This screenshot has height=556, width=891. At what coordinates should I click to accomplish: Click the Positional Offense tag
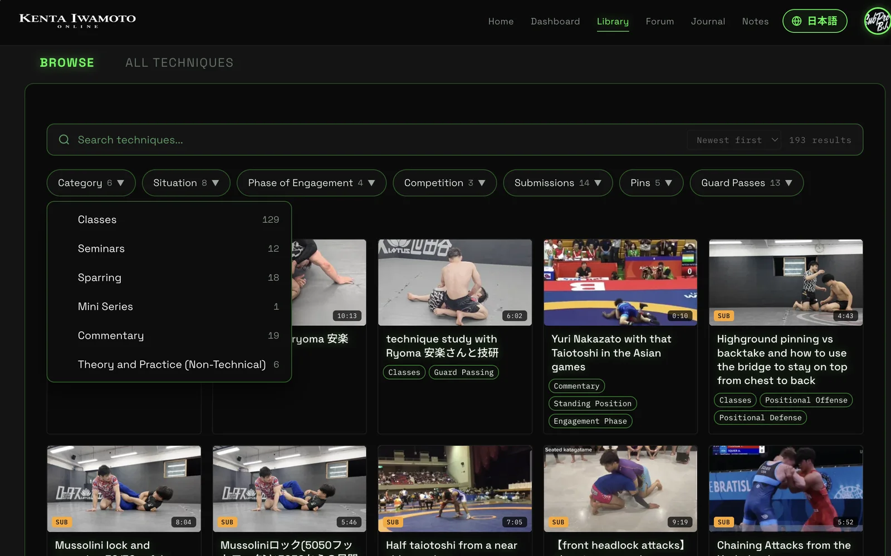point(806,400)
